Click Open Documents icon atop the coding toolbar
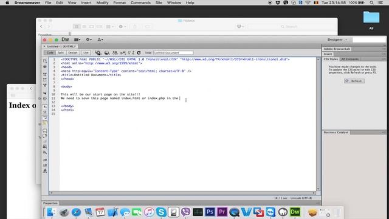 45,61
